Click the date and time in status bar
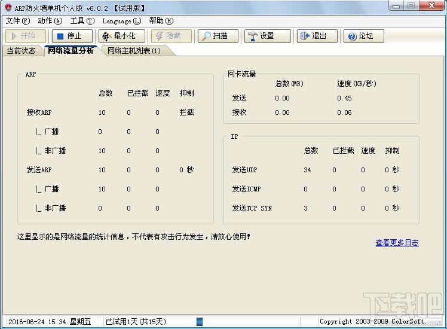Viewport: 447px width, 329px height. (x=50, y=322)
